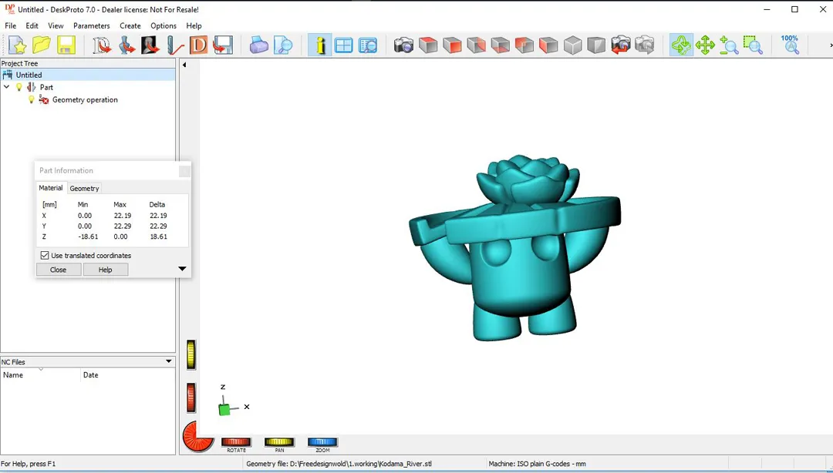Toggle the yellow Part Information 'i' button
The height and width of the screenshot is (473, 833).
320,45
